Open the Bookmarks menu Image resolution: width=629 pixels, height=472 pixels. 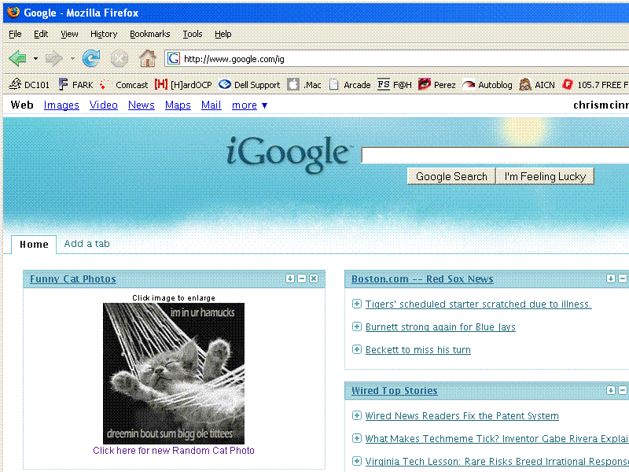coord(149,34)
